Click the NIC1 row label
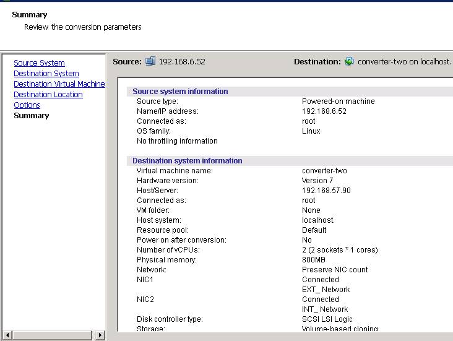This screenshot has height=341, width=453. tap(145, 280)
